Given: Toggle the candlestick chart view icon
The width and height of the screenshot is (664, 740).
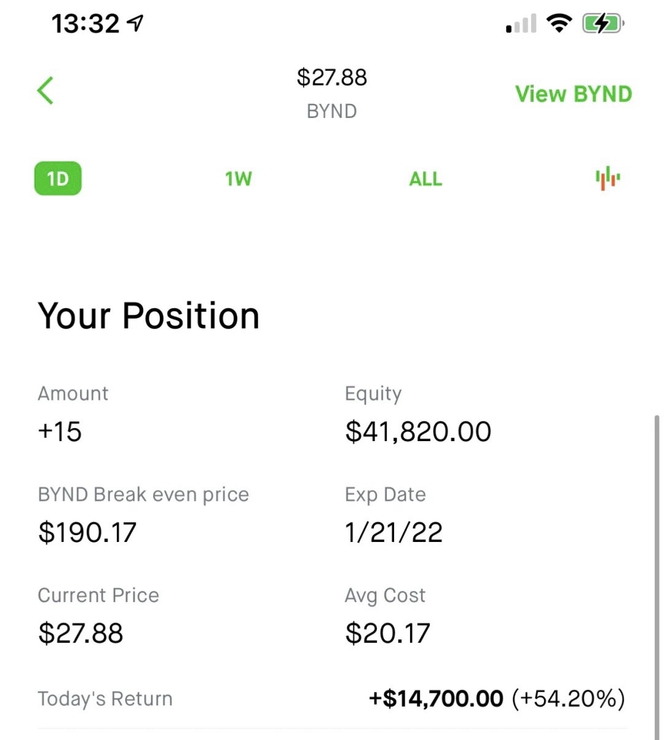Looking at the screenshot, I should pyautogui.click(x=607, y=178).
